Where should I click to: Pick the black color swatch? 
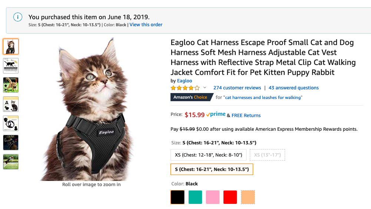coord(177,197)
